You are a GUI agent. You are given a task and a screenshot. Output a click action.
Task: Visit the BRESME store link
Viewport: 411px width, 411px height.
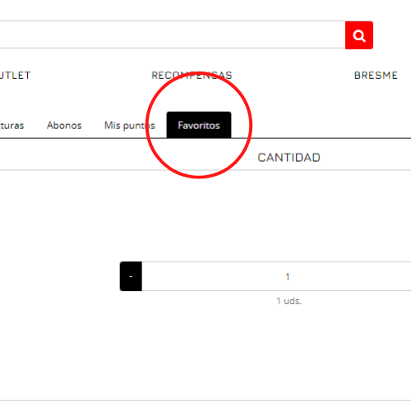click(x=376, y=76)
